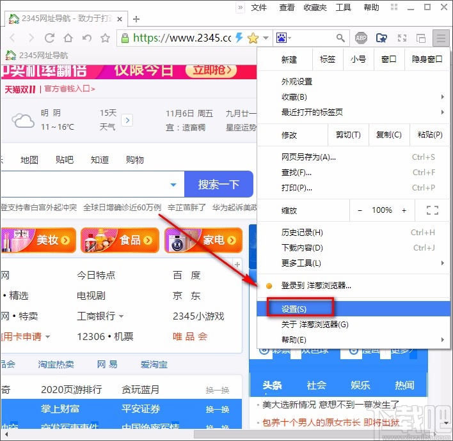453x441 pixels.
Task: Click the weather next arrow button
Action: [127, 120]
